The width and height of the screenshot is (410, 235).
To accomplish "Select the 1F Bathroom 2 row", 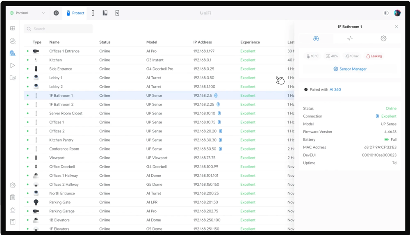I will (x=159, y=105).
